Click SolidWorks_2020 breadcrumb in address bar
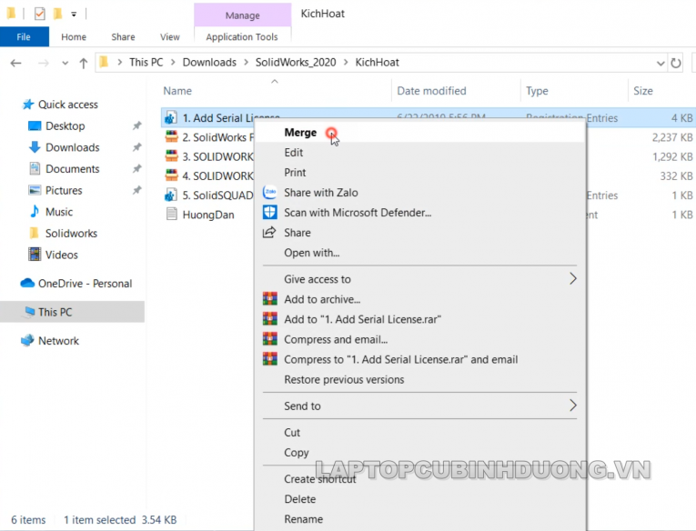 click(296, 62)
